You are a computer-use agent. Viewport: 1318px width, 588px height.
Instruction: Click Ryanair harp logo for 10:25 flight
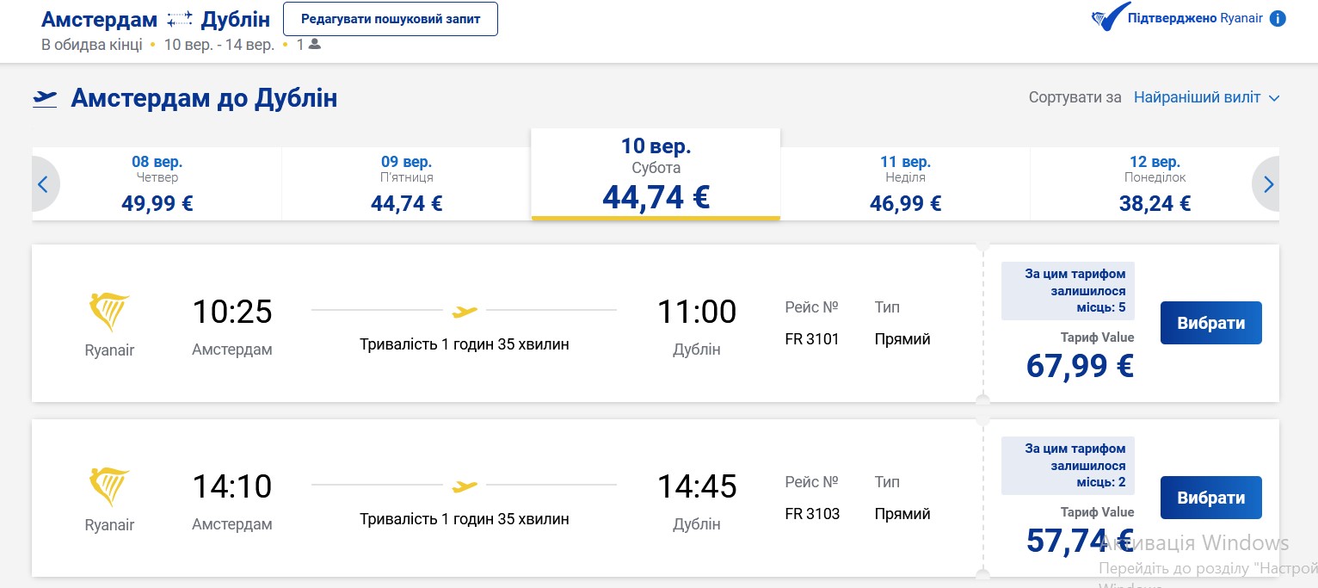tap(109, 312)
